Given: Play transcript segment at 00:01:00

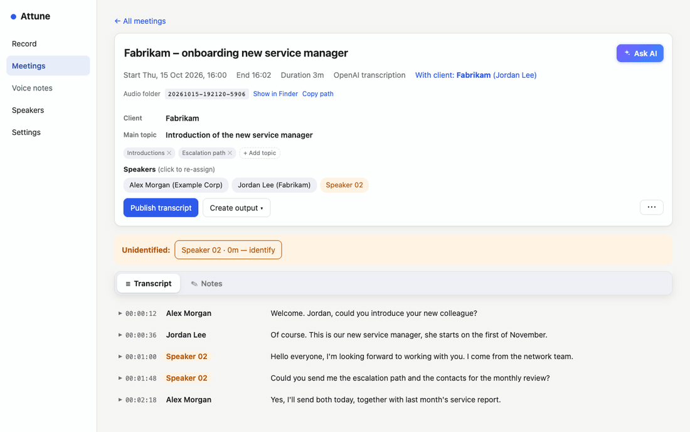Looking at the screenshot, I should pos(120,356).
